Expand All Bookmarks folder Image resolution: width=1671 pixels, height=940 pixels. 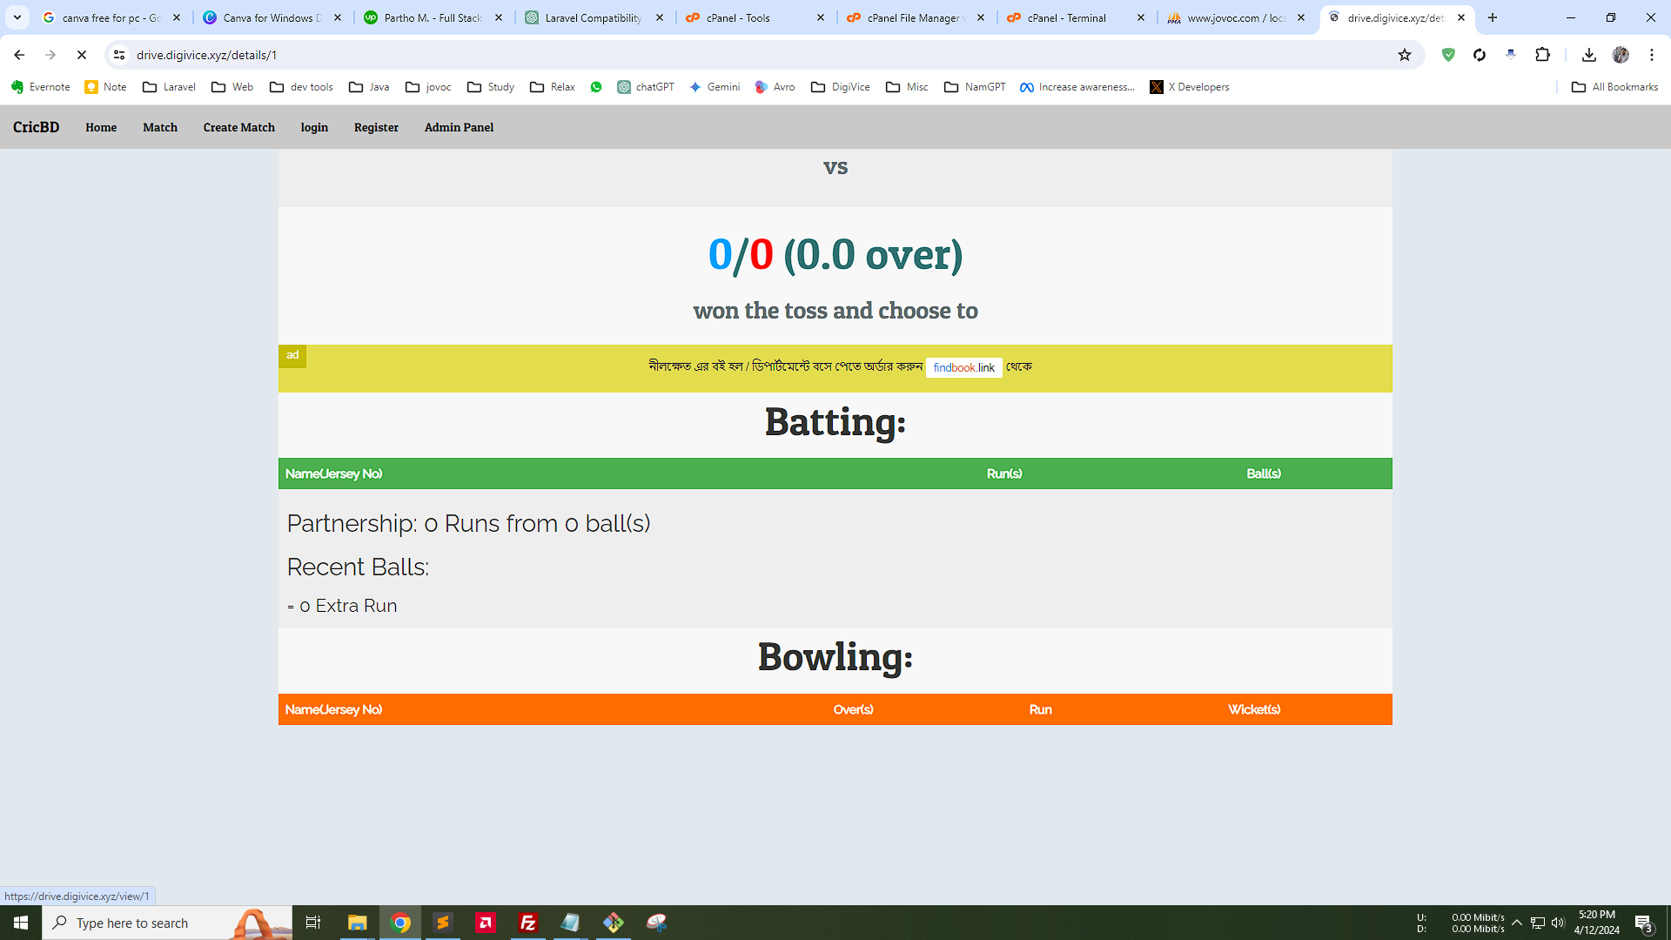pyautogui.click(x=1614, y=87)
